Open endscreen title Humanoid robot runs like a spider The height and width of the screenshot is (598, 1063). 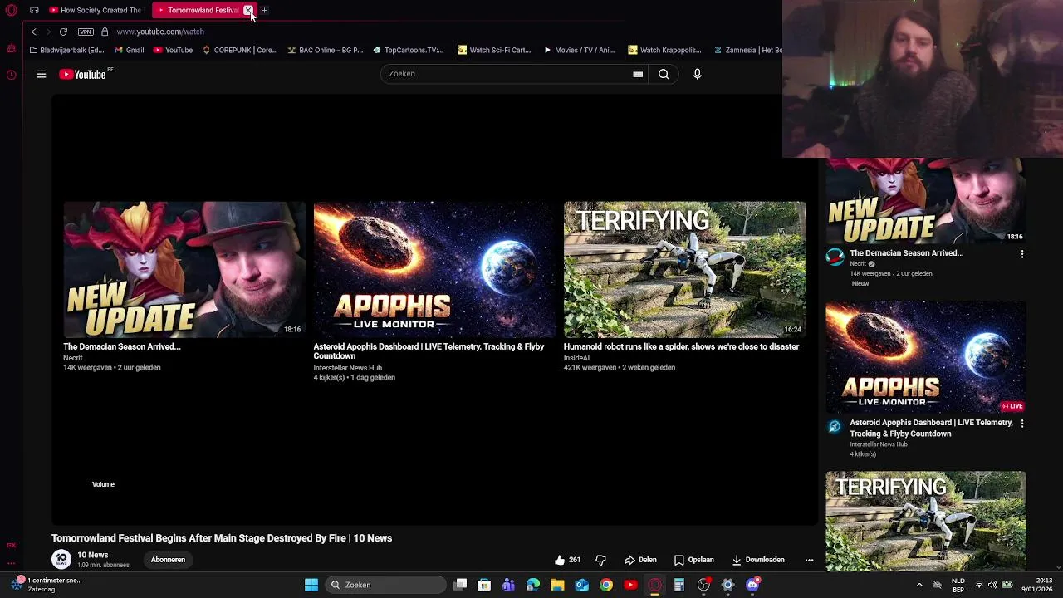681,346
